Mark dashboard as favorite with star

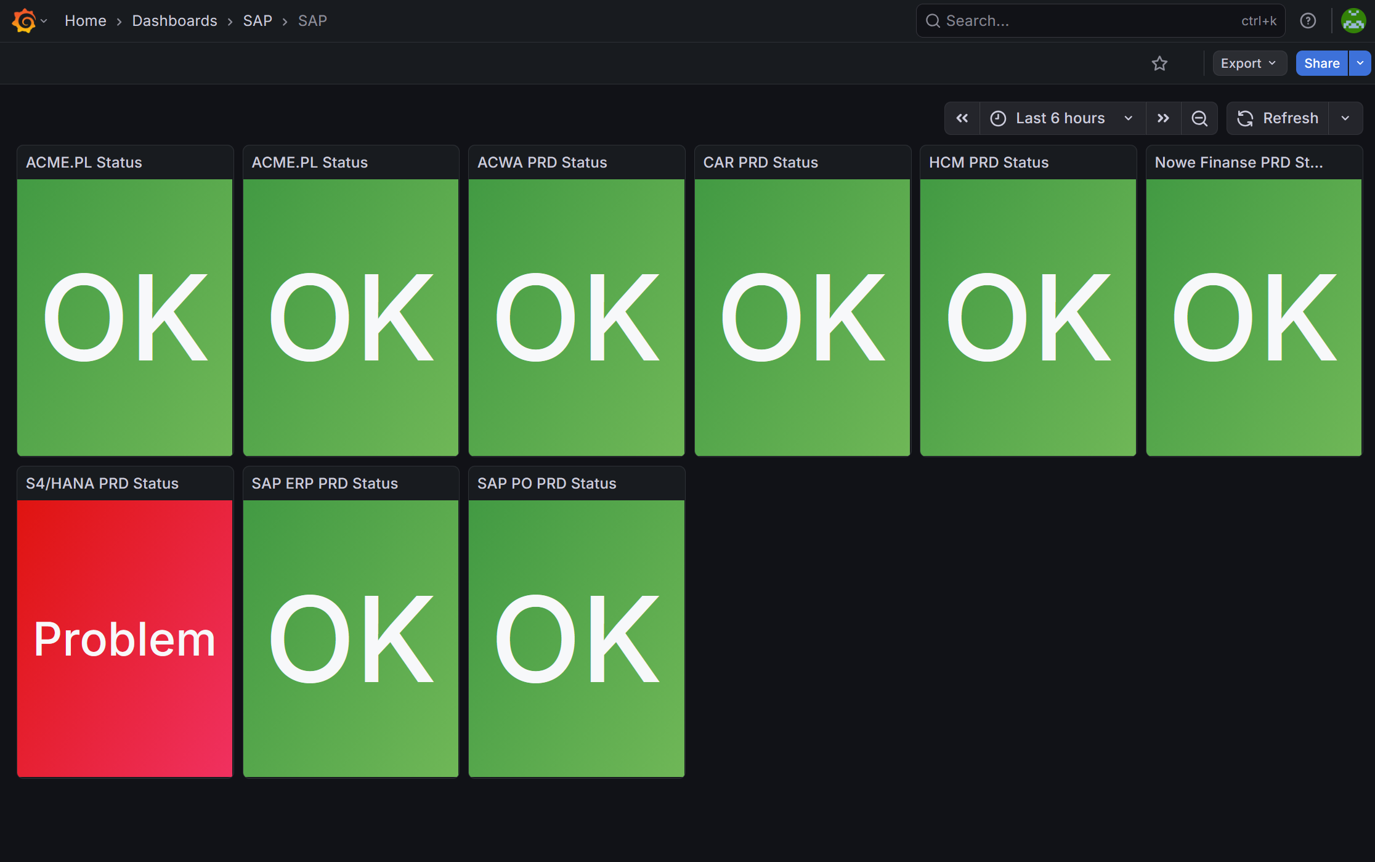(1159, 63)
